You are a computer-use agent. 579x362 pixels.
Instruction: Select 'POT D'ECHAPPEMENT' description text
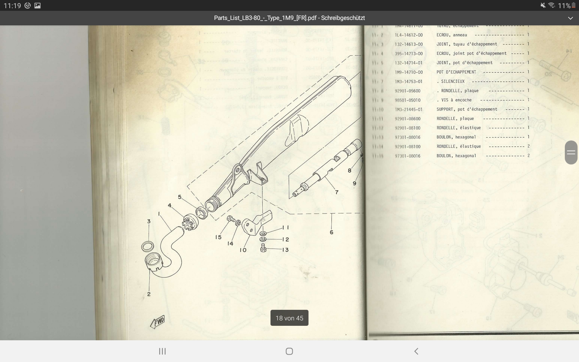pos(456,72)
